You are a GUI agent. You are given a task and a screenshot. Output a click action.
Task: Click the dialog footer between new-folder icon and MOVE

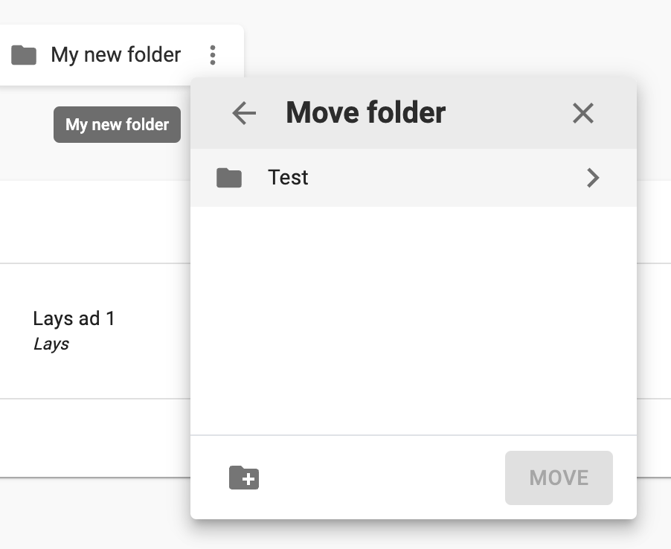pyautogui.click(x=381, y=478)
